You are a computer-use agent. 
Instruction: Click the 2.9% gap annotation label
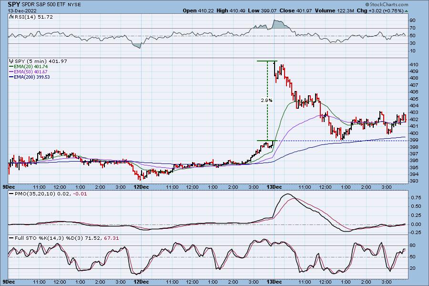coord(266,101)
